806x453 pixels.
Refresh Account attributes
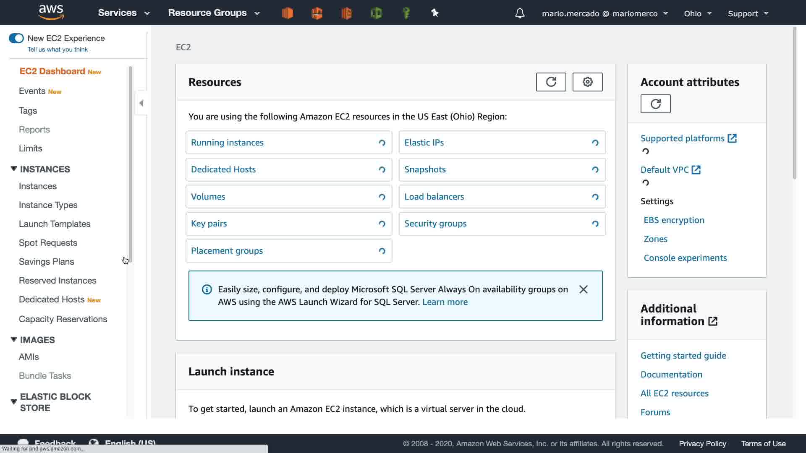(655, 104)
